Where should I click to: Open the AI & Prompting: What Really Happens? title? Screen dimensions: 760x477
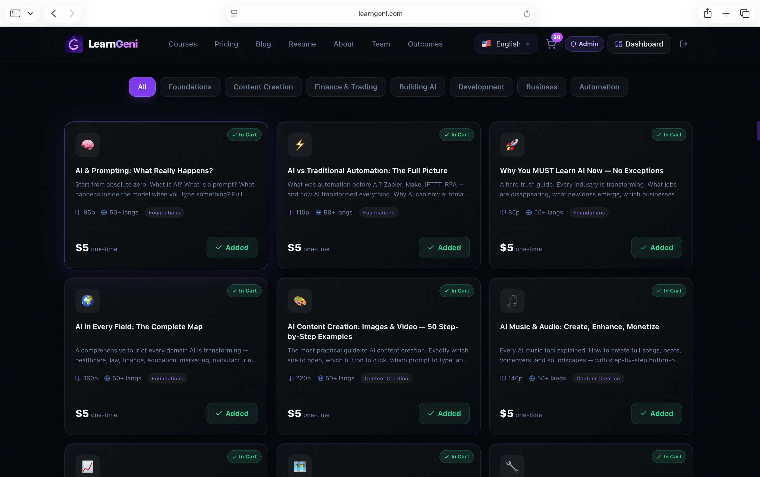(x=144, y=170)
